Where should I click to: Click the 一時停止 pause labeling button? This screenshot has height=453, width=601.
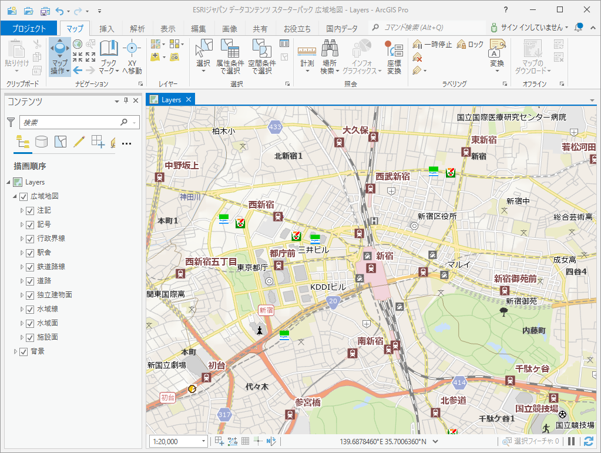[432, 45]
